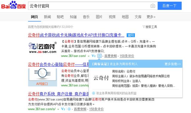This screenshot has height=113, width=191.
Task: Click the V2 credibility icon in first result
Action: tap(93, 56)
